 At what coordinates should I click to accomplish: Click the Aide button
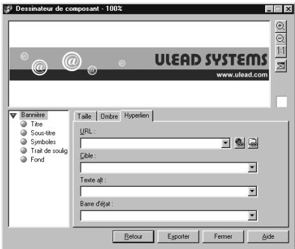coord(268,236)
